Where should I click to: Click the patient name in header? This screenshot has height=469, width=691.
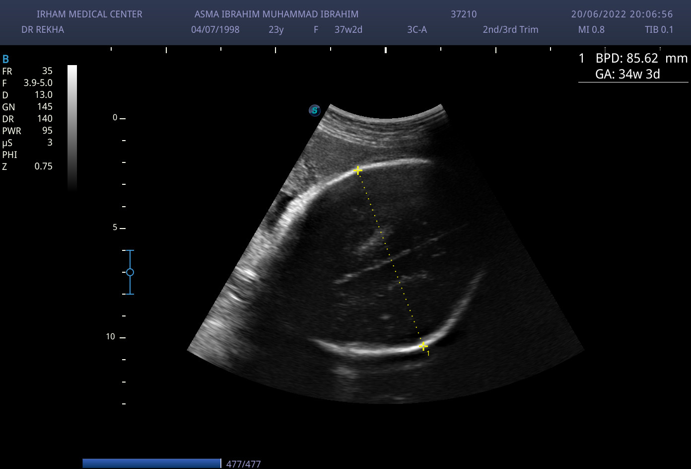(x=276, y=14)
